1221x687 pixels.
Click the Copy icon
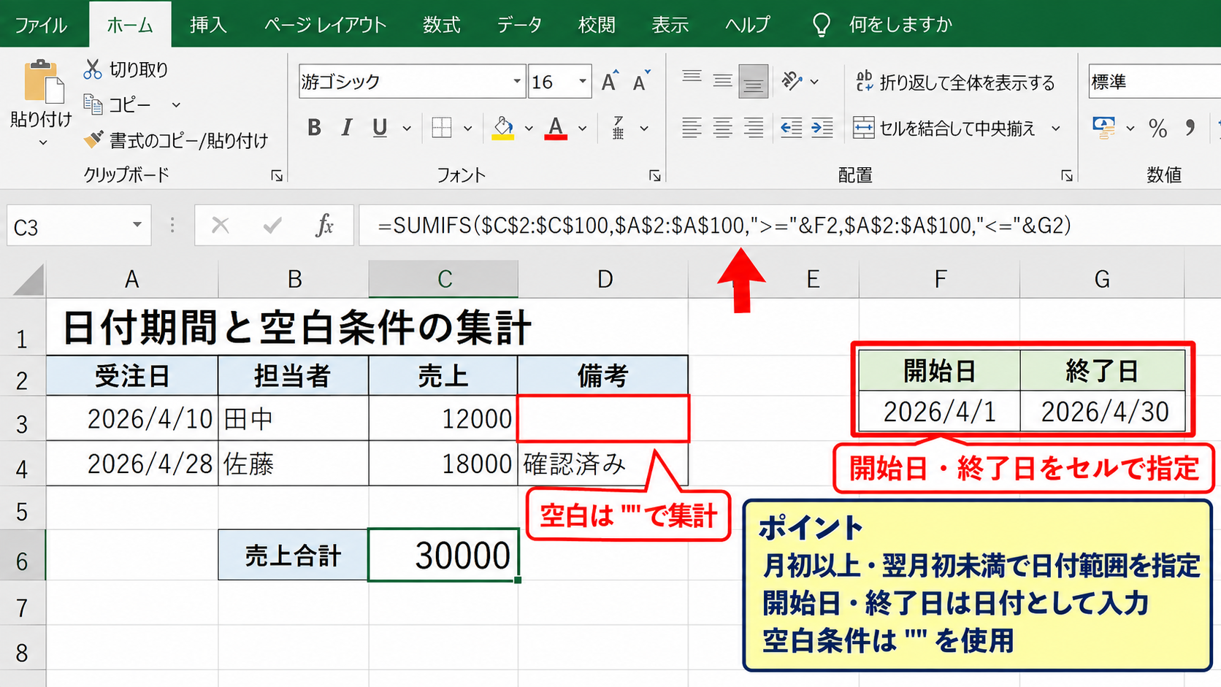pos(93,104)
